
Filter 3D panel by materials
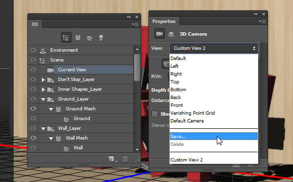point(90,38)
